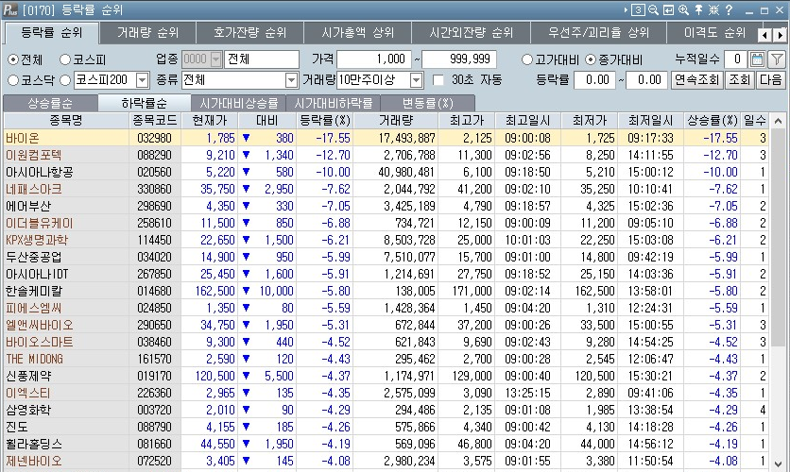Click the 등락률(%) column header
The image size is (790, 472).
point(325,121)
